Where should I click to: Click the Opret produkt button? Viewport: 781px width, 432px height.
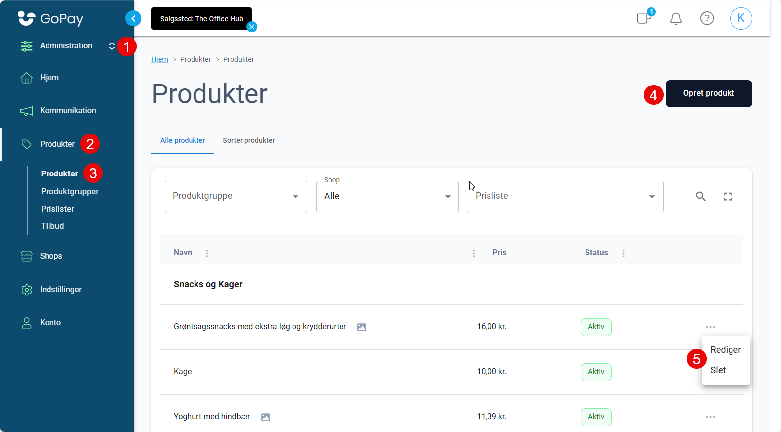[709, 93]
